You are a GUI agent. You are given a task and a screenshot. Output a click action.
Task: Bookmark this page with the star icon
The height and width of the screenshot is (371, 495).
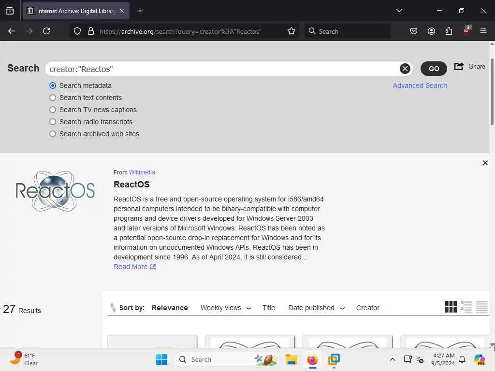pyautogui.click(x=291, y=31)
